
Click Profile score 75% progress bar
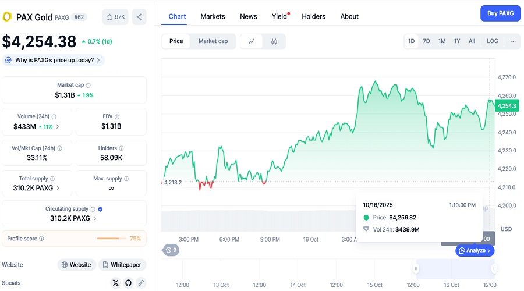coord(111,239)
